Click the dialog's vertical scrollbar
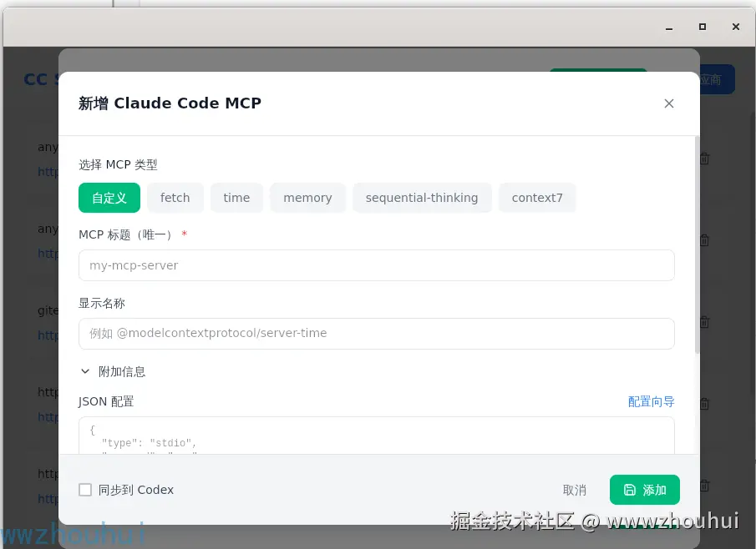Screen dimensions: 756x549 point(697,244)
